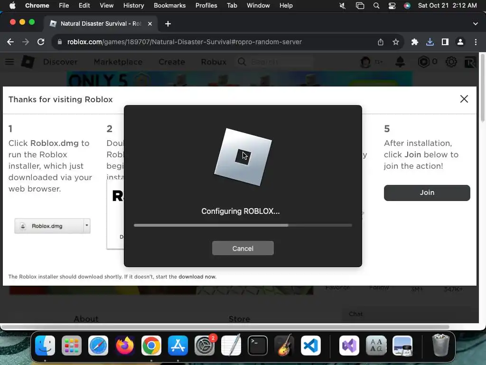Open the Edit menu
This screenshot has height=365, width=486.
coord(84,6)
